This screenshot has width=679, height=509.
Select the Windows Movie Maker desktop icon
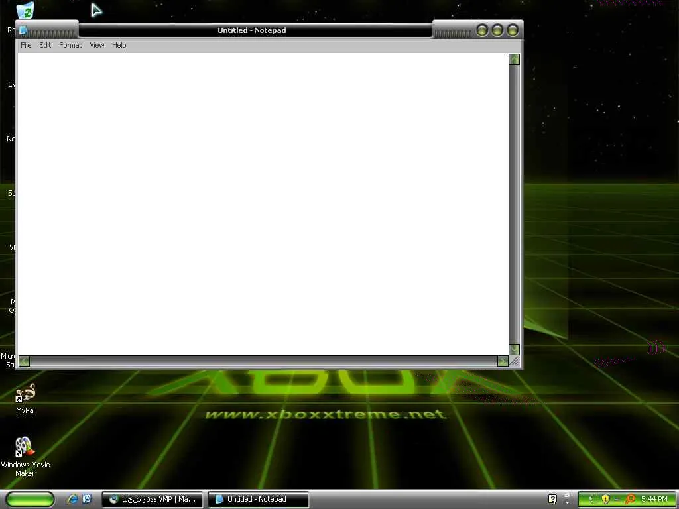click(x=25, y=457)
